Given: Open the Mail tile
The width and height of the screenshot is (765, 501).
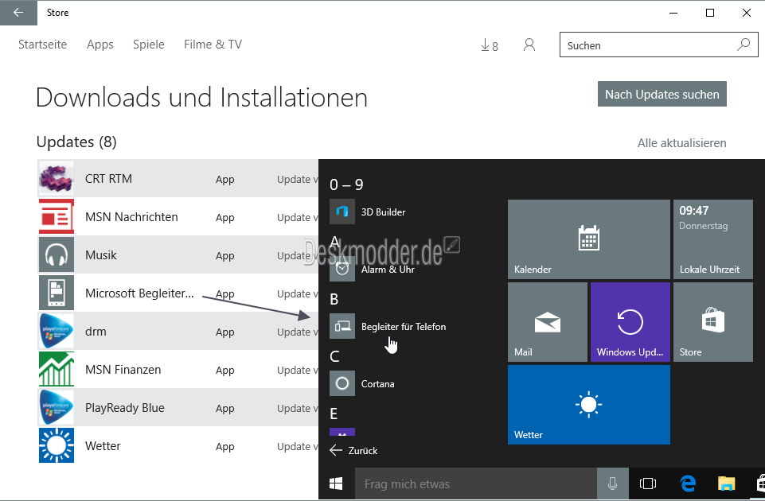Looking at the screenshot, I should (548, 322).
